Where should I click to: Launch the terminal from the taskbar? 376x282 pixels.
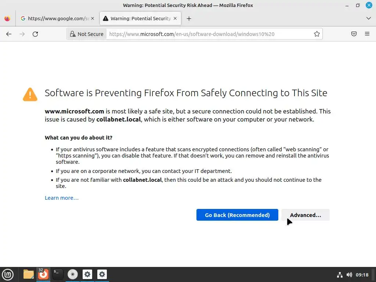click(58, 274)
